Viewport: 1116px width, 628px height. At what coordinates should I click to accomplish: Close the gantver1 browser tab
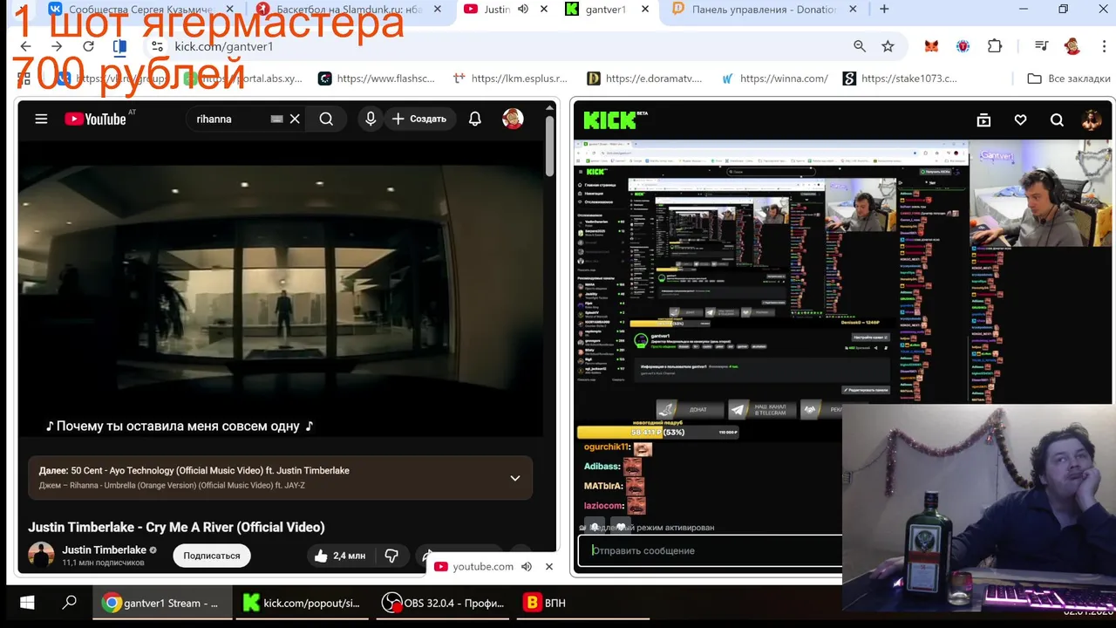point(646,10)
